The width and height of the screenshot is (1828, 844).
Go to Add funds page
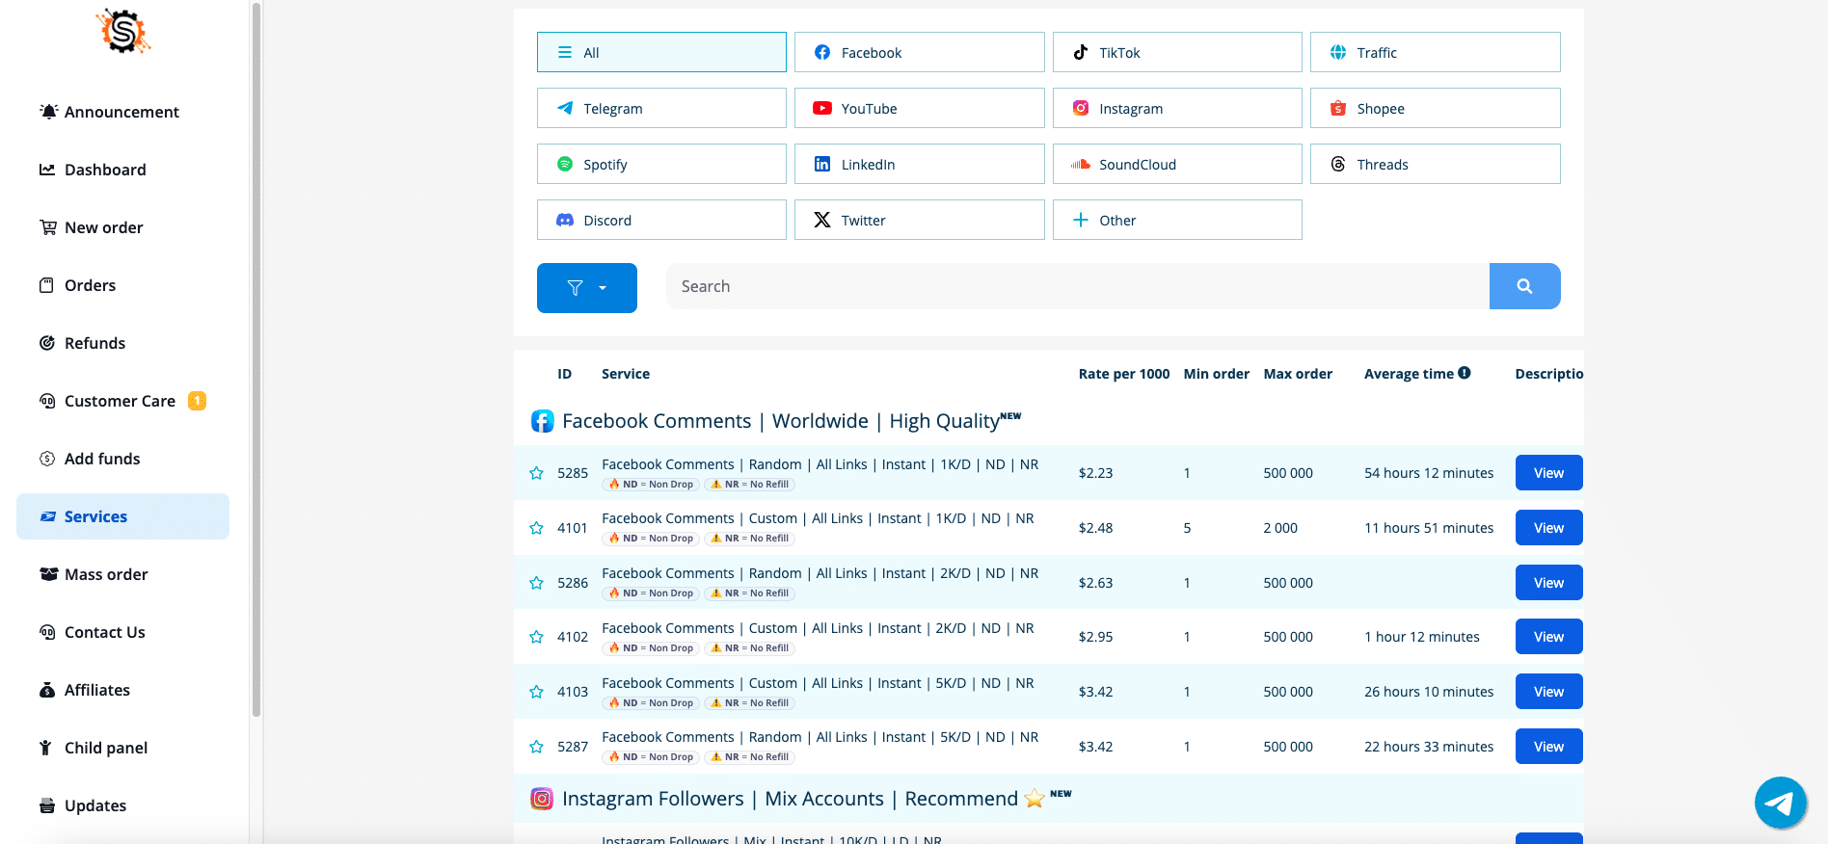pyautogui.click(x=102, y=459)
